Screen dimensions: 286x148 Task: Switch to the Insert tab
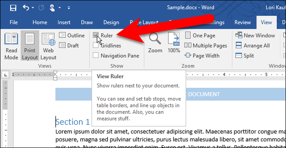tap(64, 22)
